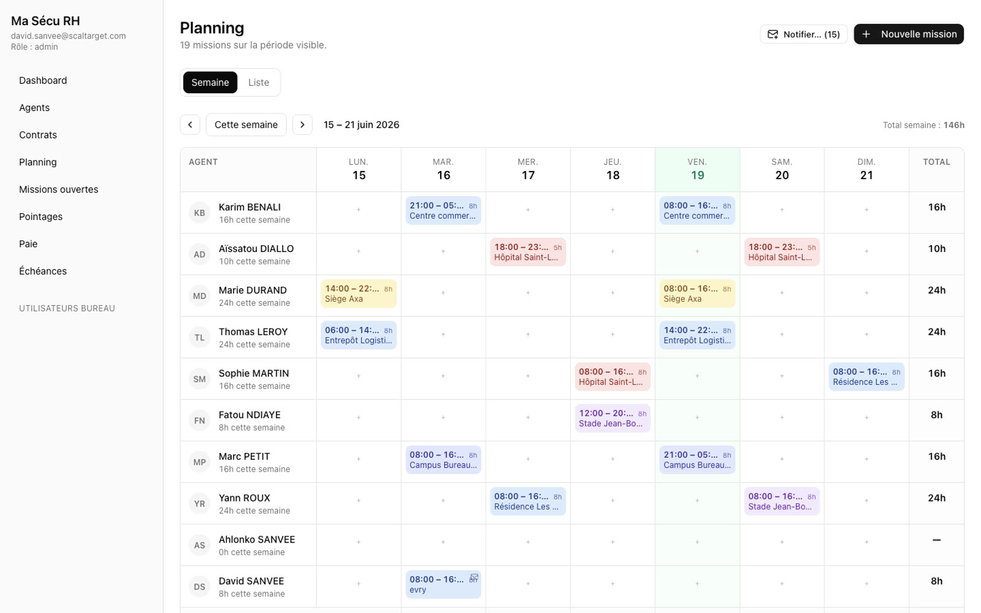981x613 pixels.
Task: Click the VEN. 19 column header
Action: [x=697, y=169]
